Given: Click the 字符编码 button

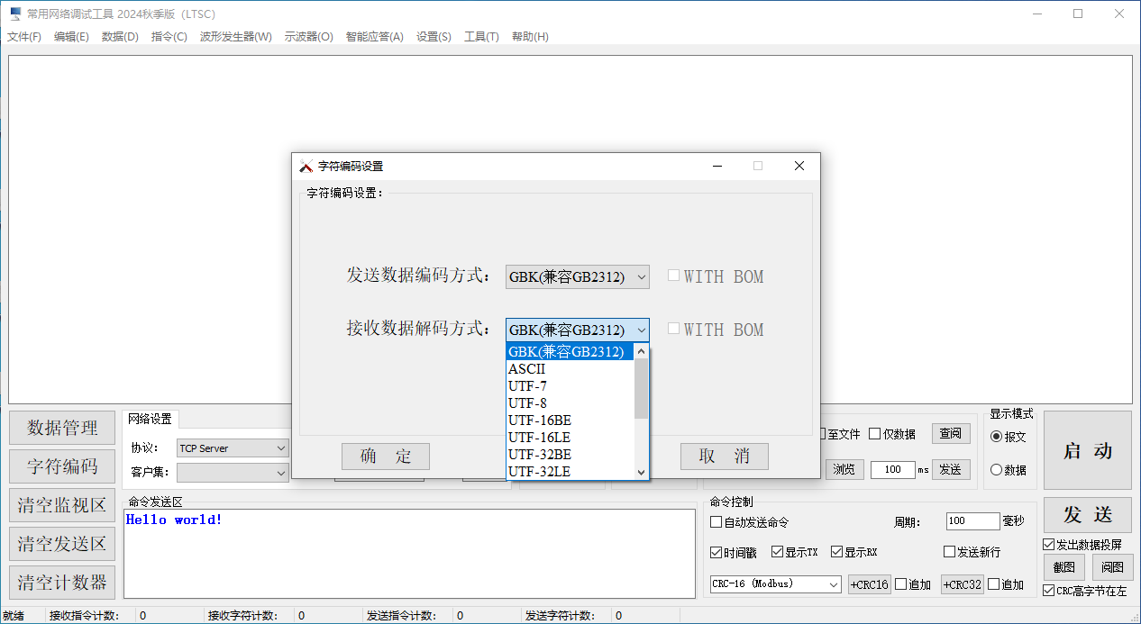Looking at the screenshot, I should click(62, 466).
